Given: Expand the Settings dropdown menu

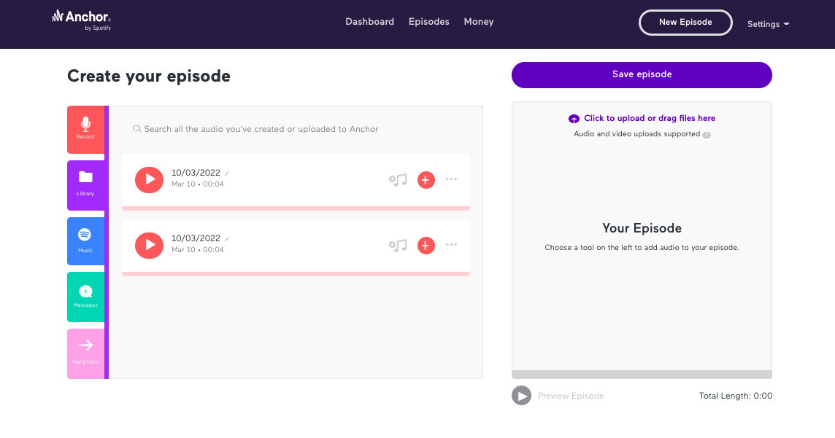Looking at the screenshot, I should click(x=768, y=24).
